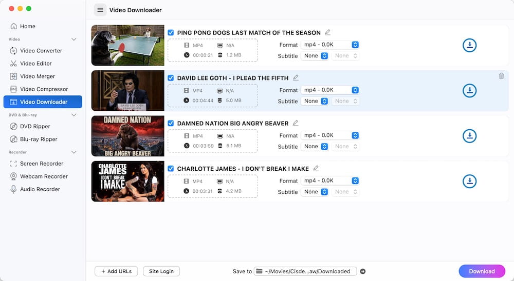Click the Blu-ray Ripper disc icon

click(13, 139)
